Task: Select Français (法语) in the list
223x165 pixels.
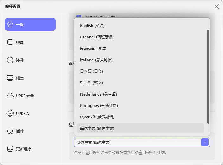Action: (141, 49)
